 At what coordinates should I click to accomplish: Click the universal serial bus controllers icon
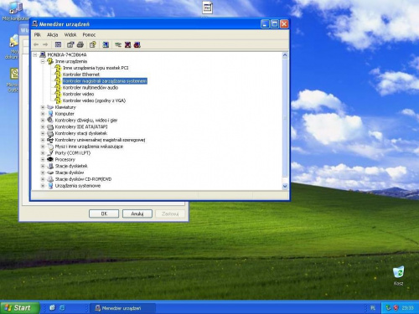pyautogui.click(x=50, y=140)
